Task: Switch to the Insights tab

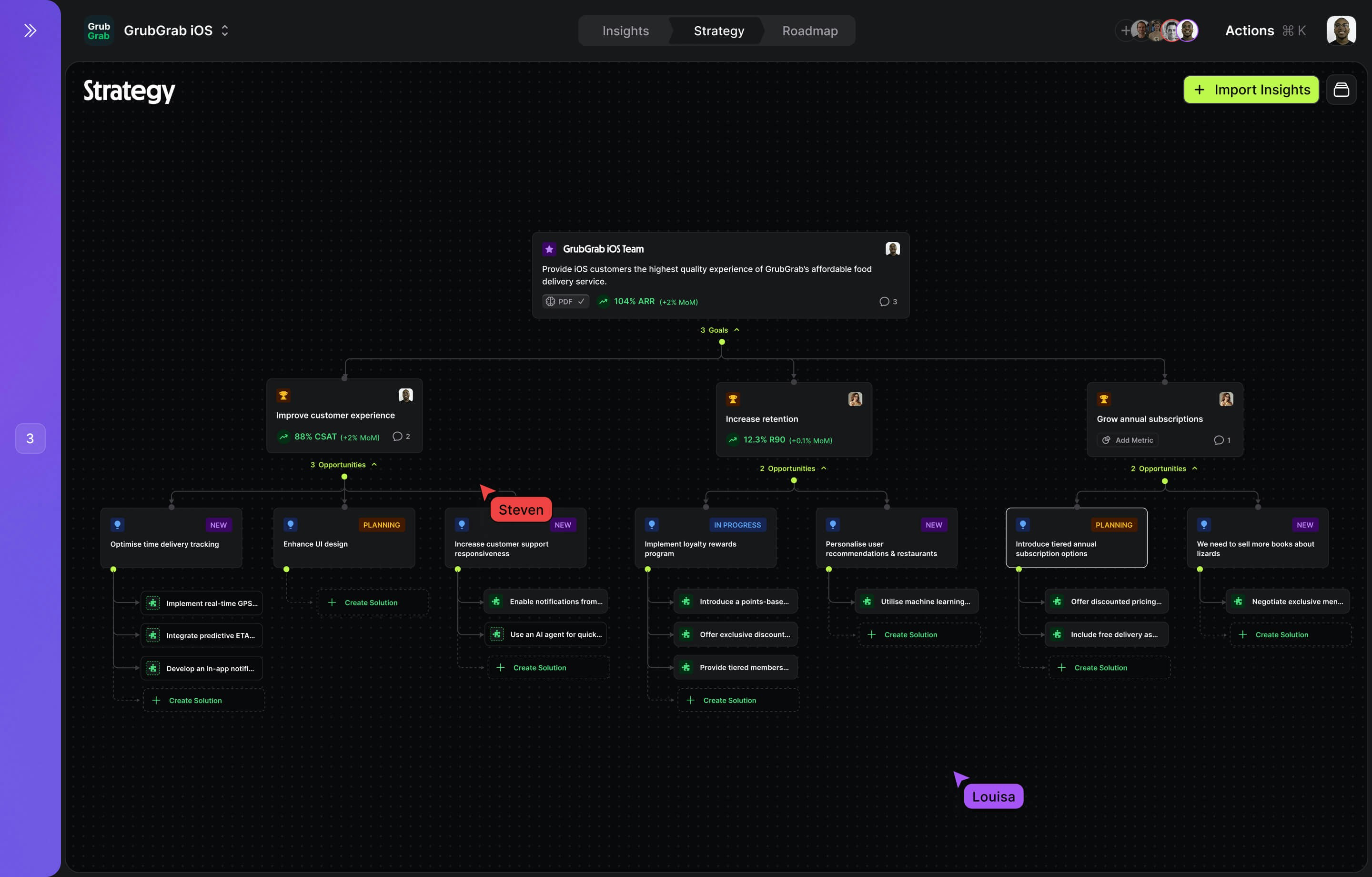Action: [625, 30]
